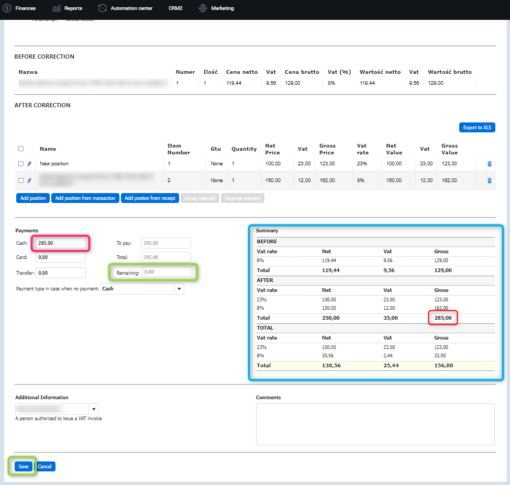Image resolution: width=510 pixels, height=485 pixels.
Task: Click the Marketing target icon
Action: (x=203, y=8)
